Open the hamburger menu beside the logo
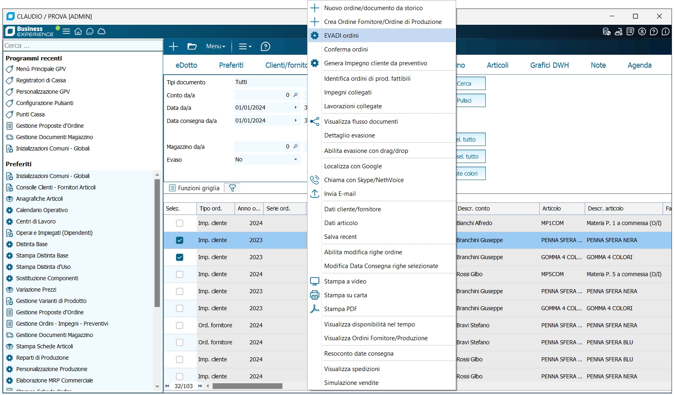Viewport: 674px width, 395px height. coord(67,31)
